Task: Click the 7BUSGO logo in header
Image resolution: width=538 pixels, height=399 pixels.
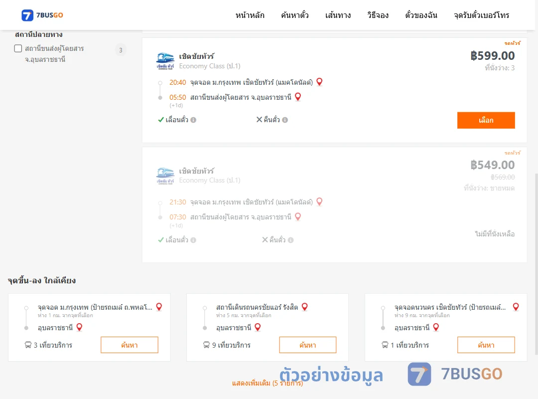Action: (42, 15)
